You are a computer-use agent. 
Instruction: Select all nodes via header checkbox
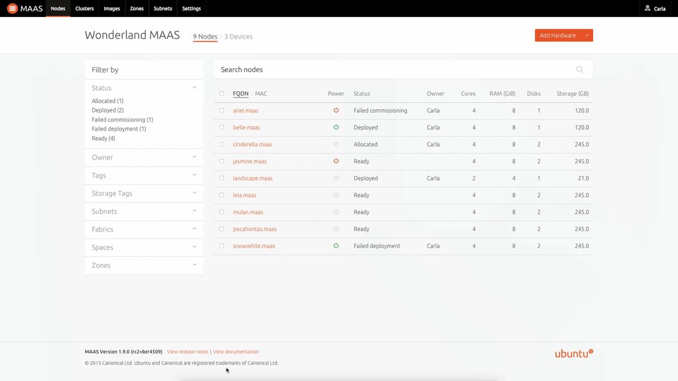click(x=221, y=94)
